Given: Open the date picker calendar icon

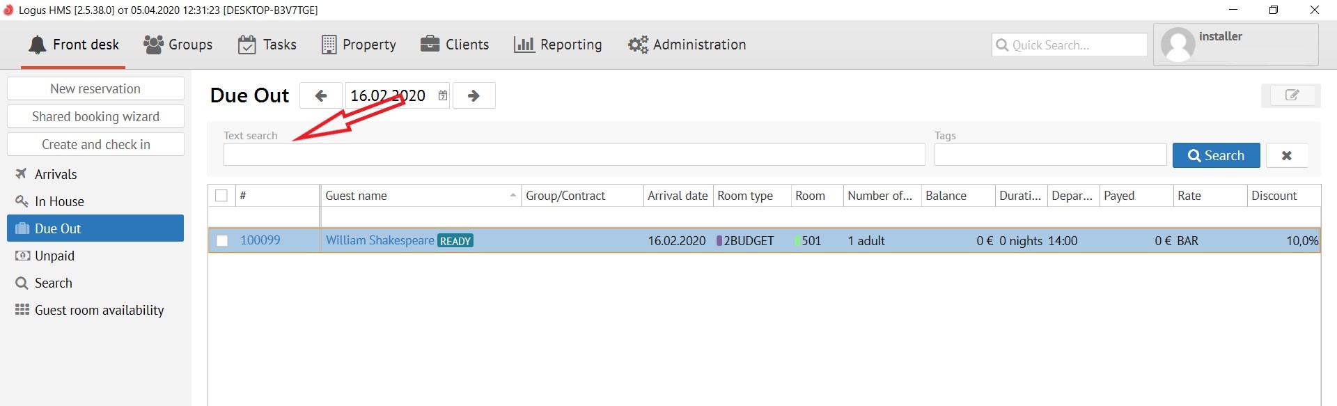Looking at the screenshot, I should 443,96.
